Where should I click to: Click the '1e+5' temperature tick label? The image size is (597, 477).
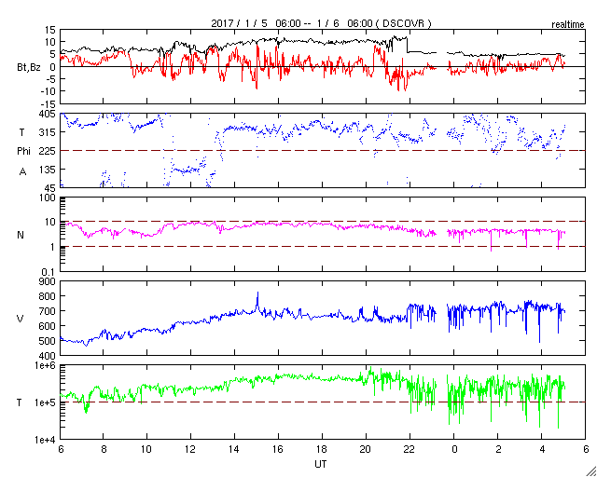45,402
